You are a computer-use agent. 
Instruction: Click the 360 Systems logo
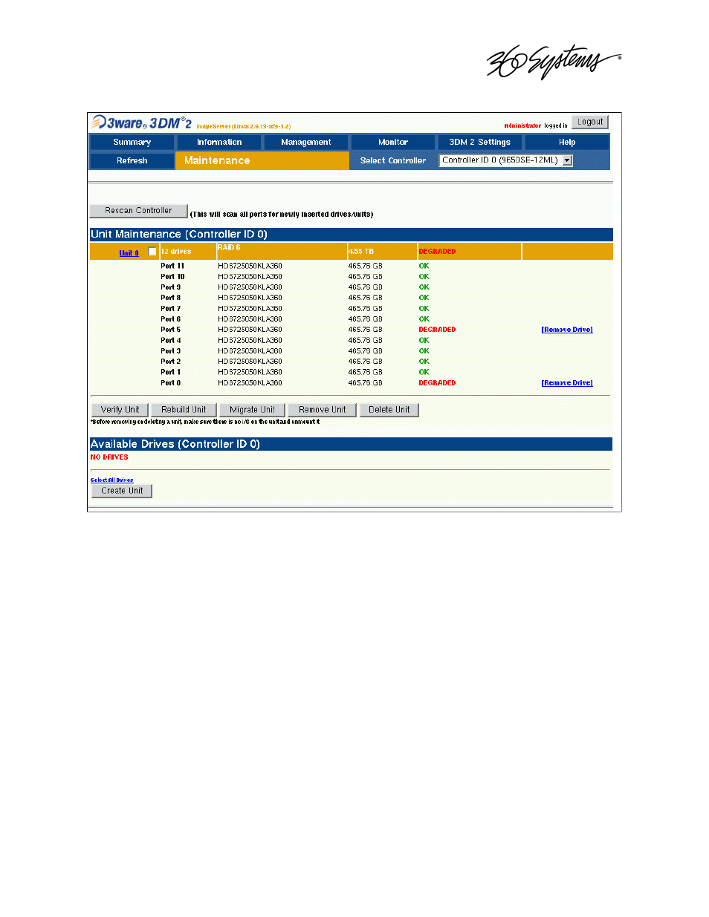554,61
